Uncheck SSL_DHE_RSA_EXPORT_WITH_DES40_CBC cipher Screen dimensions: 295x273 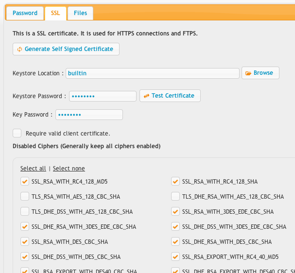click(175, 271)
